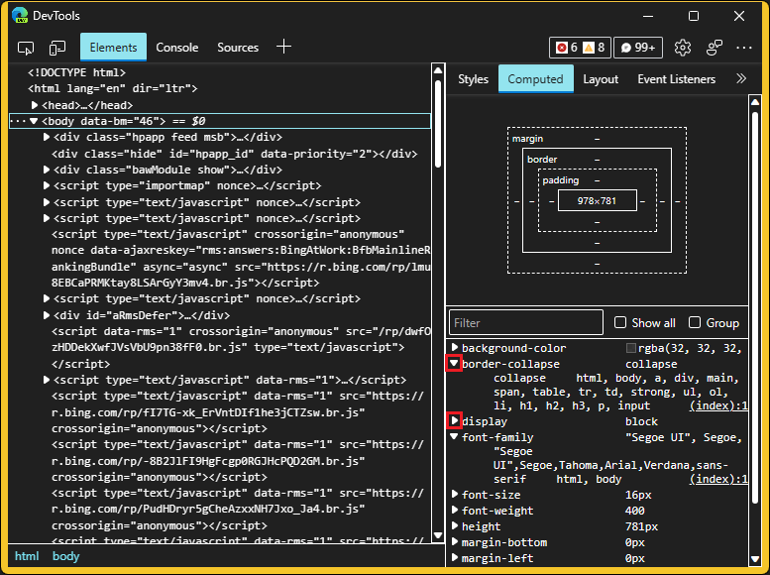Show more sidebar tabs chevron
The image size is (770, 575).
tap(741, 78)
